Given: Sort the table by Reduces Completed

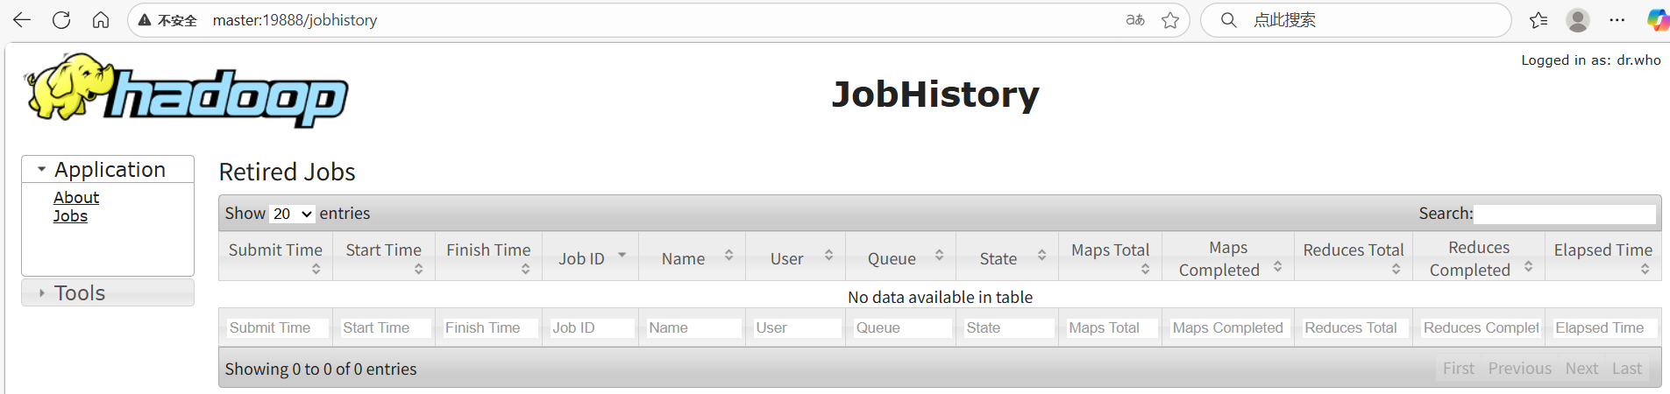Looking at the screenshot, I should [x=1479, y=257].
